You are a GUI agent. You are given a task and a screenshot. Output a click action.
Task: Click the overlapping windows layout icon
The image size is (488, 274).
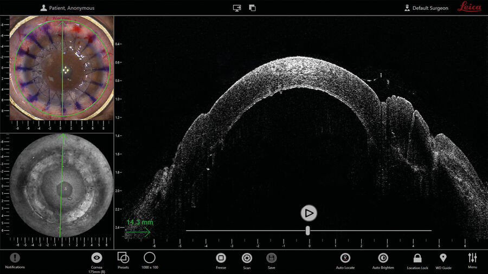pyautogui.click(x=252, y=8)
